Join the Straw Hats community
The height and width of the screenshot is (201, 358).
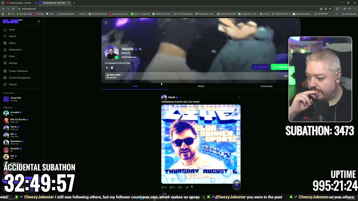coord(286,76)
